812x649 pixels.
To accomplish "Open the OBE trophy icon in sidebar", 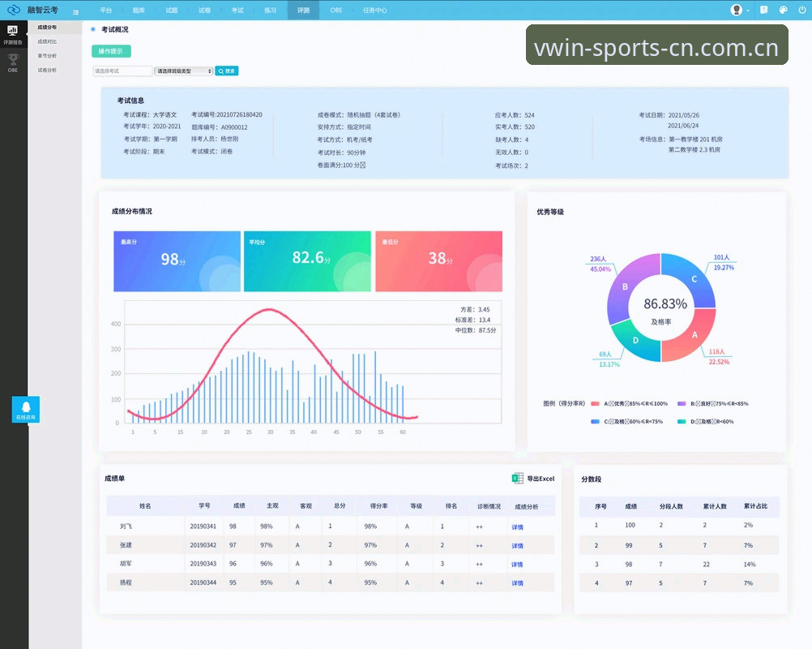I will tap(13, 59).
